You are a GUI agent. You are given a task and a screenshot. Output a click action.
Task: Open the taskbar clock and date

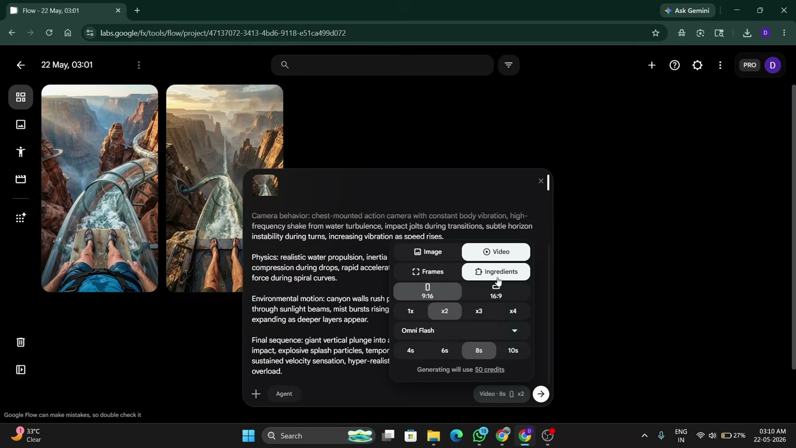pyautogui.click(x=770, y=436)
